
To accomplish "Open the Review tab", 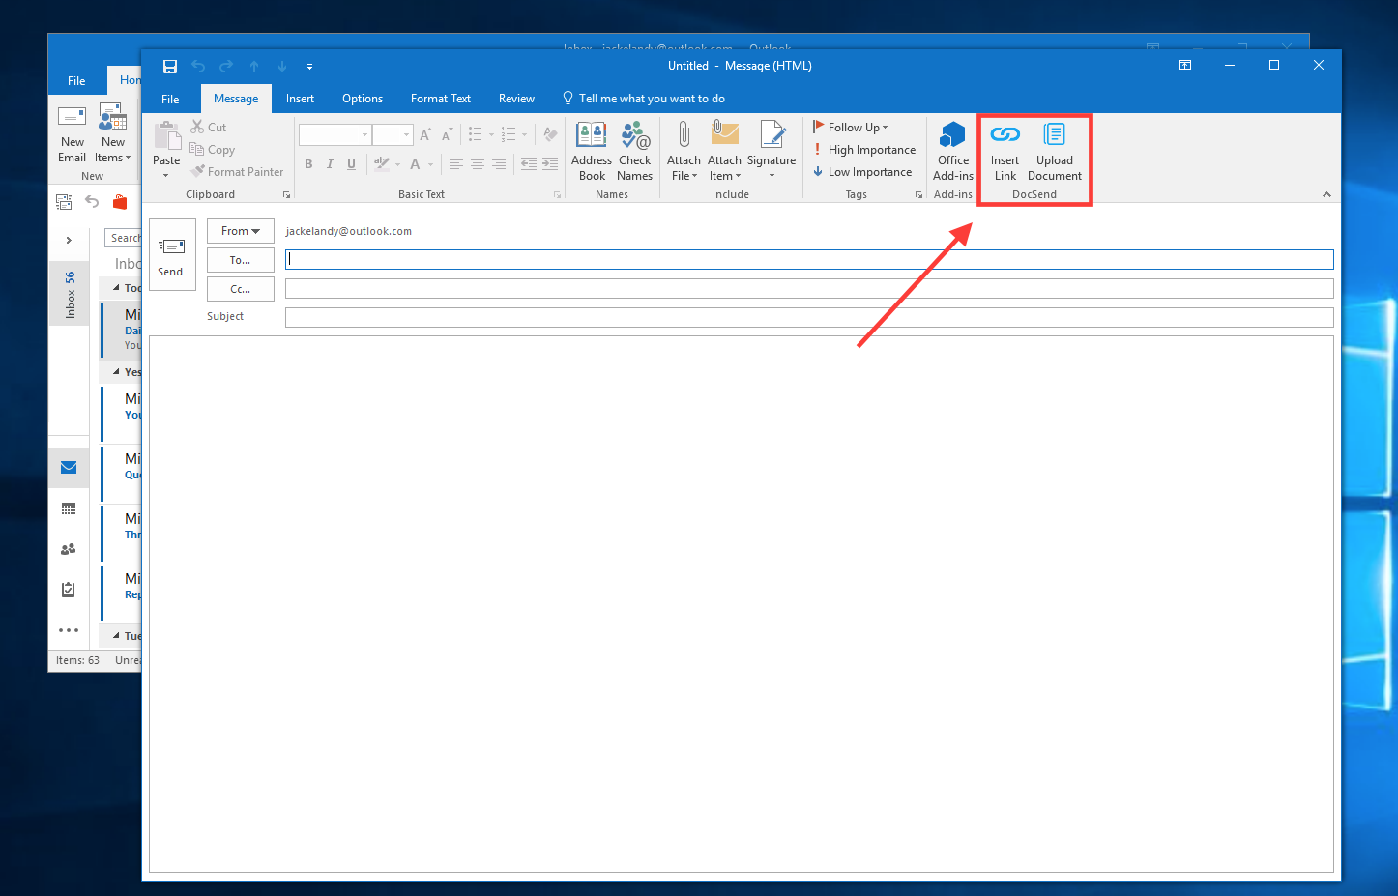I will point(516,99).
